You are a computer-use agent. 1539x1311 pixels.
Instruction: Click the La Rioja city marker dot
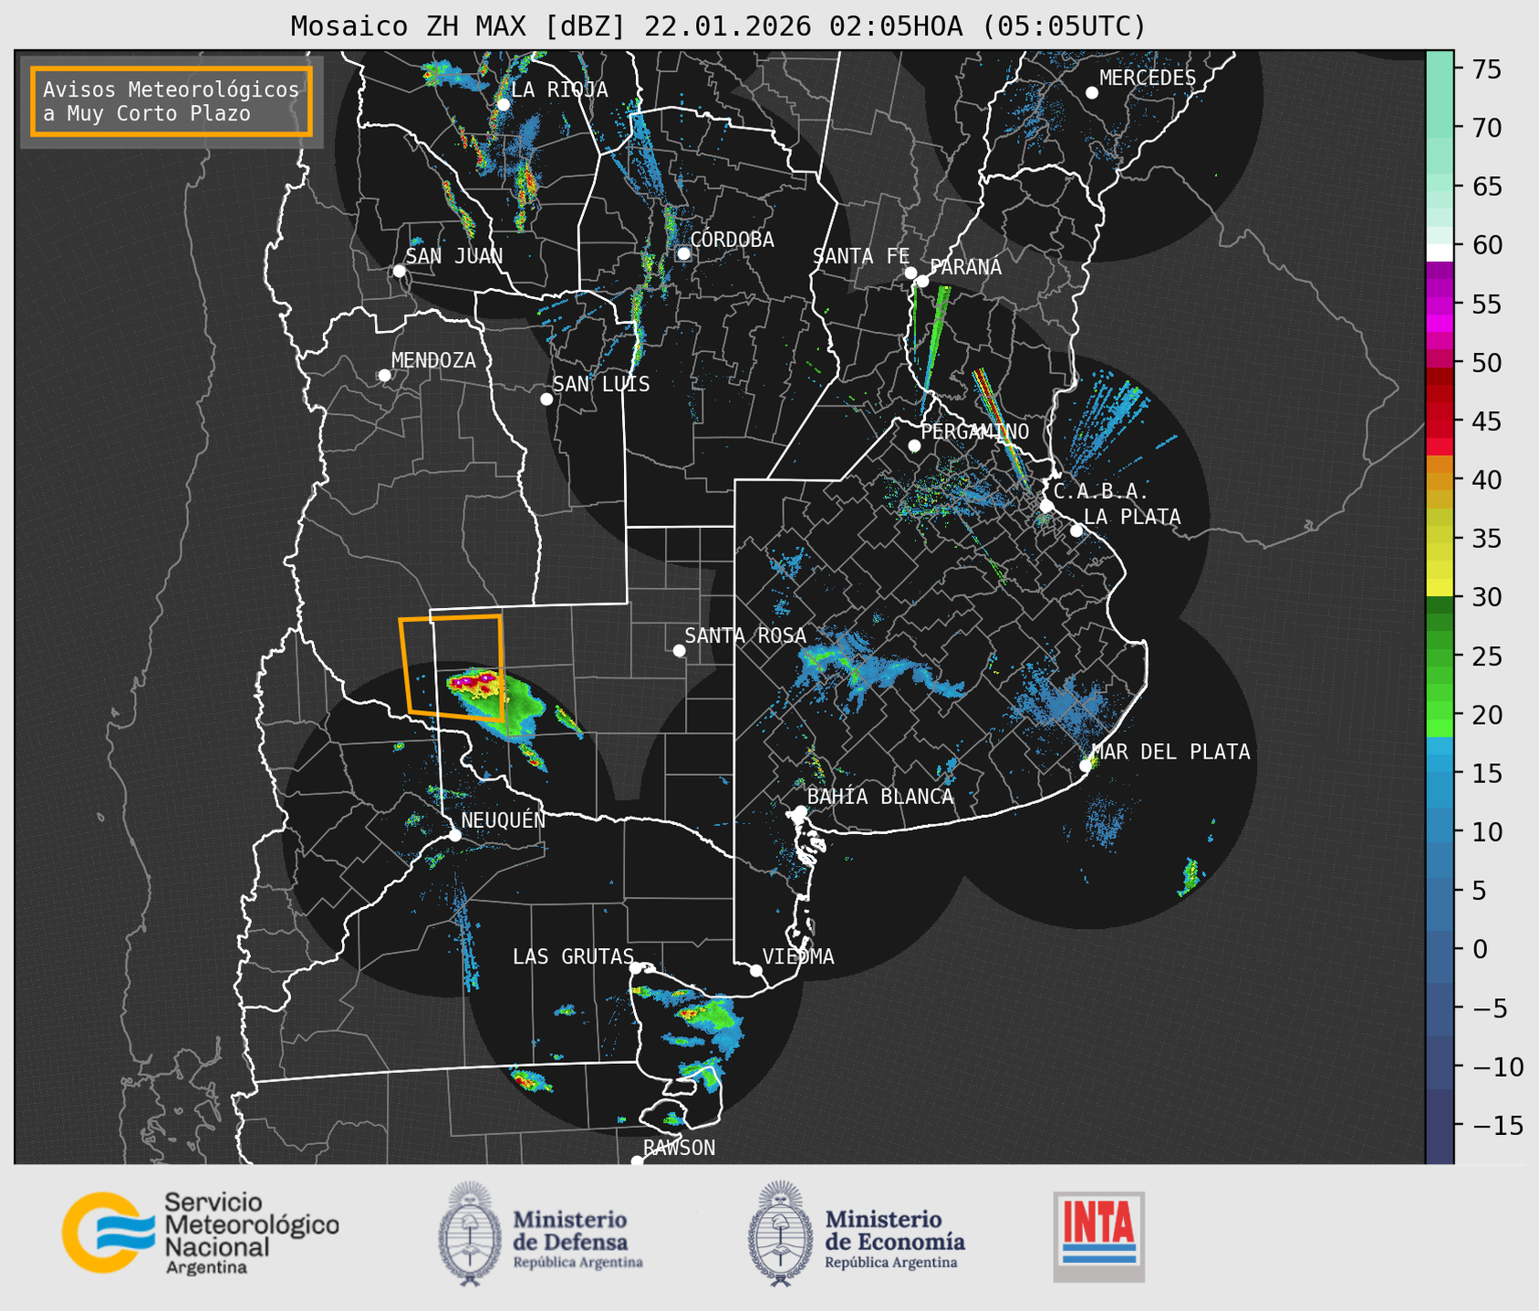(x=503, y=105)
